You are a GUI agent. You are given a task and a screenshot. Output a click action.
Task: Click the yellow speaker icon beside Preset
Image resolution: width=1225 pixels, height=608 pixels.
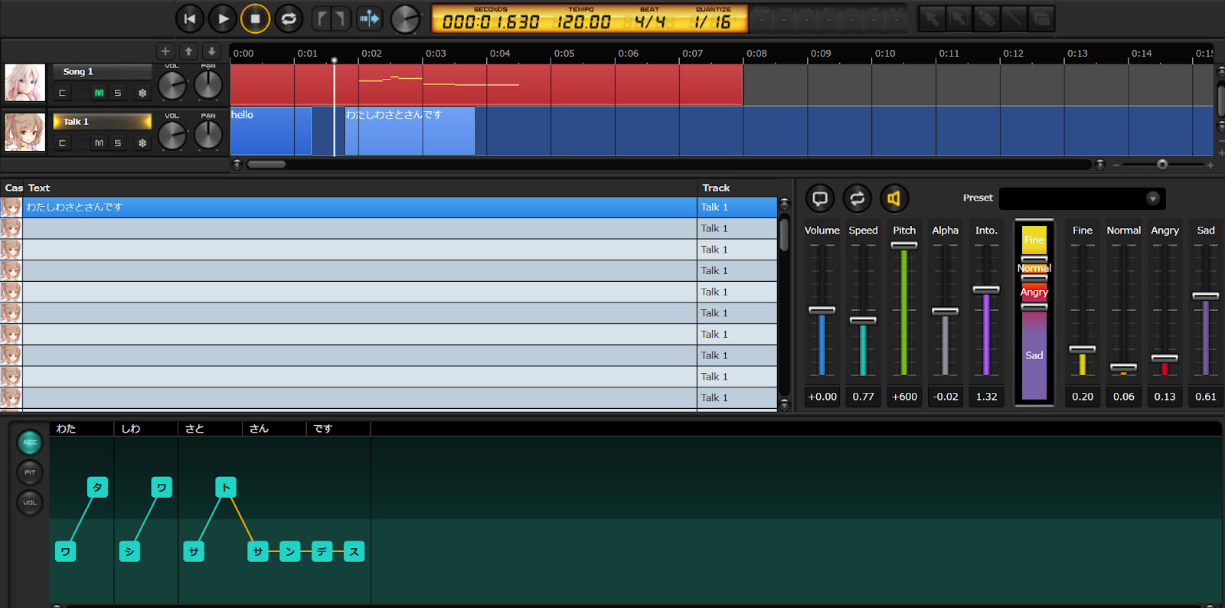pos(893,198)
